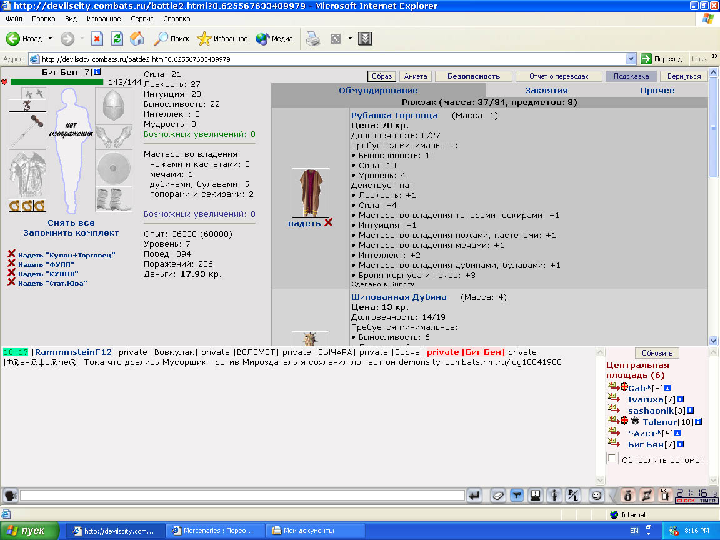This screenshot has width=720, height=540.
Task: Click the IE Refresh toolbar button
Action: click(117, 39)
